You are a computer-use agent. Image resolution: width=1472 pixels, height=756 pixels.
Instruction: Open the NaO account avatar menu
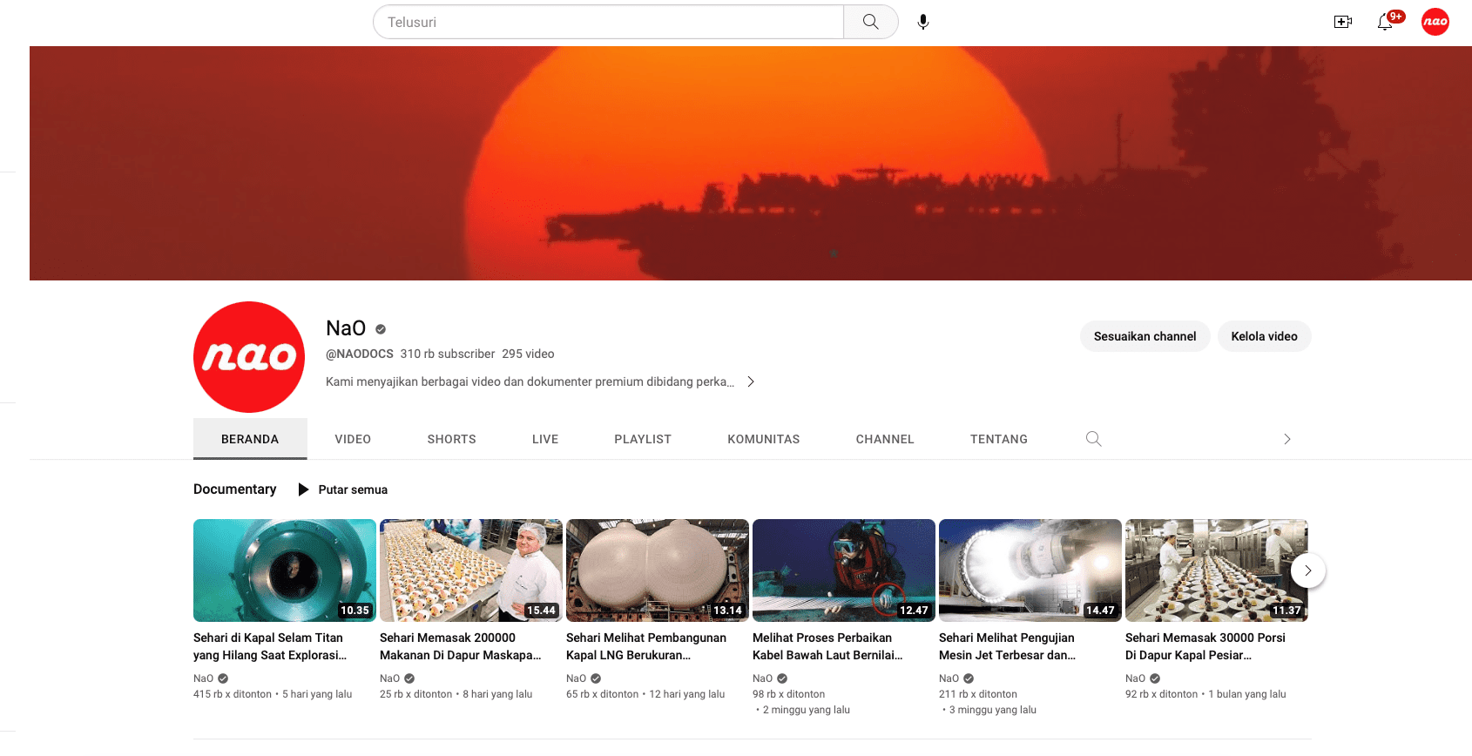click(1435, 22)
